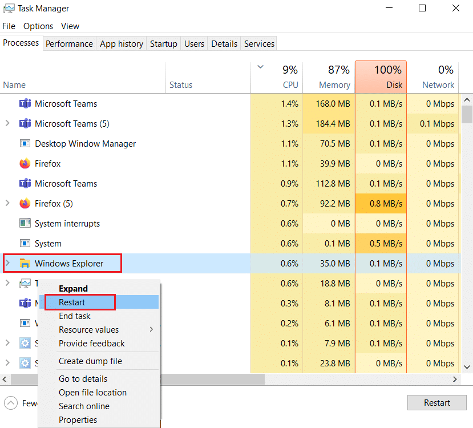Screen dimensions: 473x428
Task: Collapse Task Manager to fewer details
Action: [11, 403]
